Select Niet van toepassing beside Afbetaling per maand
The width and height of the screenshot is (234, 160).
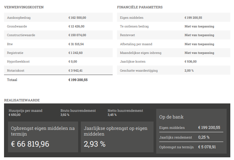tap(199, 44)
